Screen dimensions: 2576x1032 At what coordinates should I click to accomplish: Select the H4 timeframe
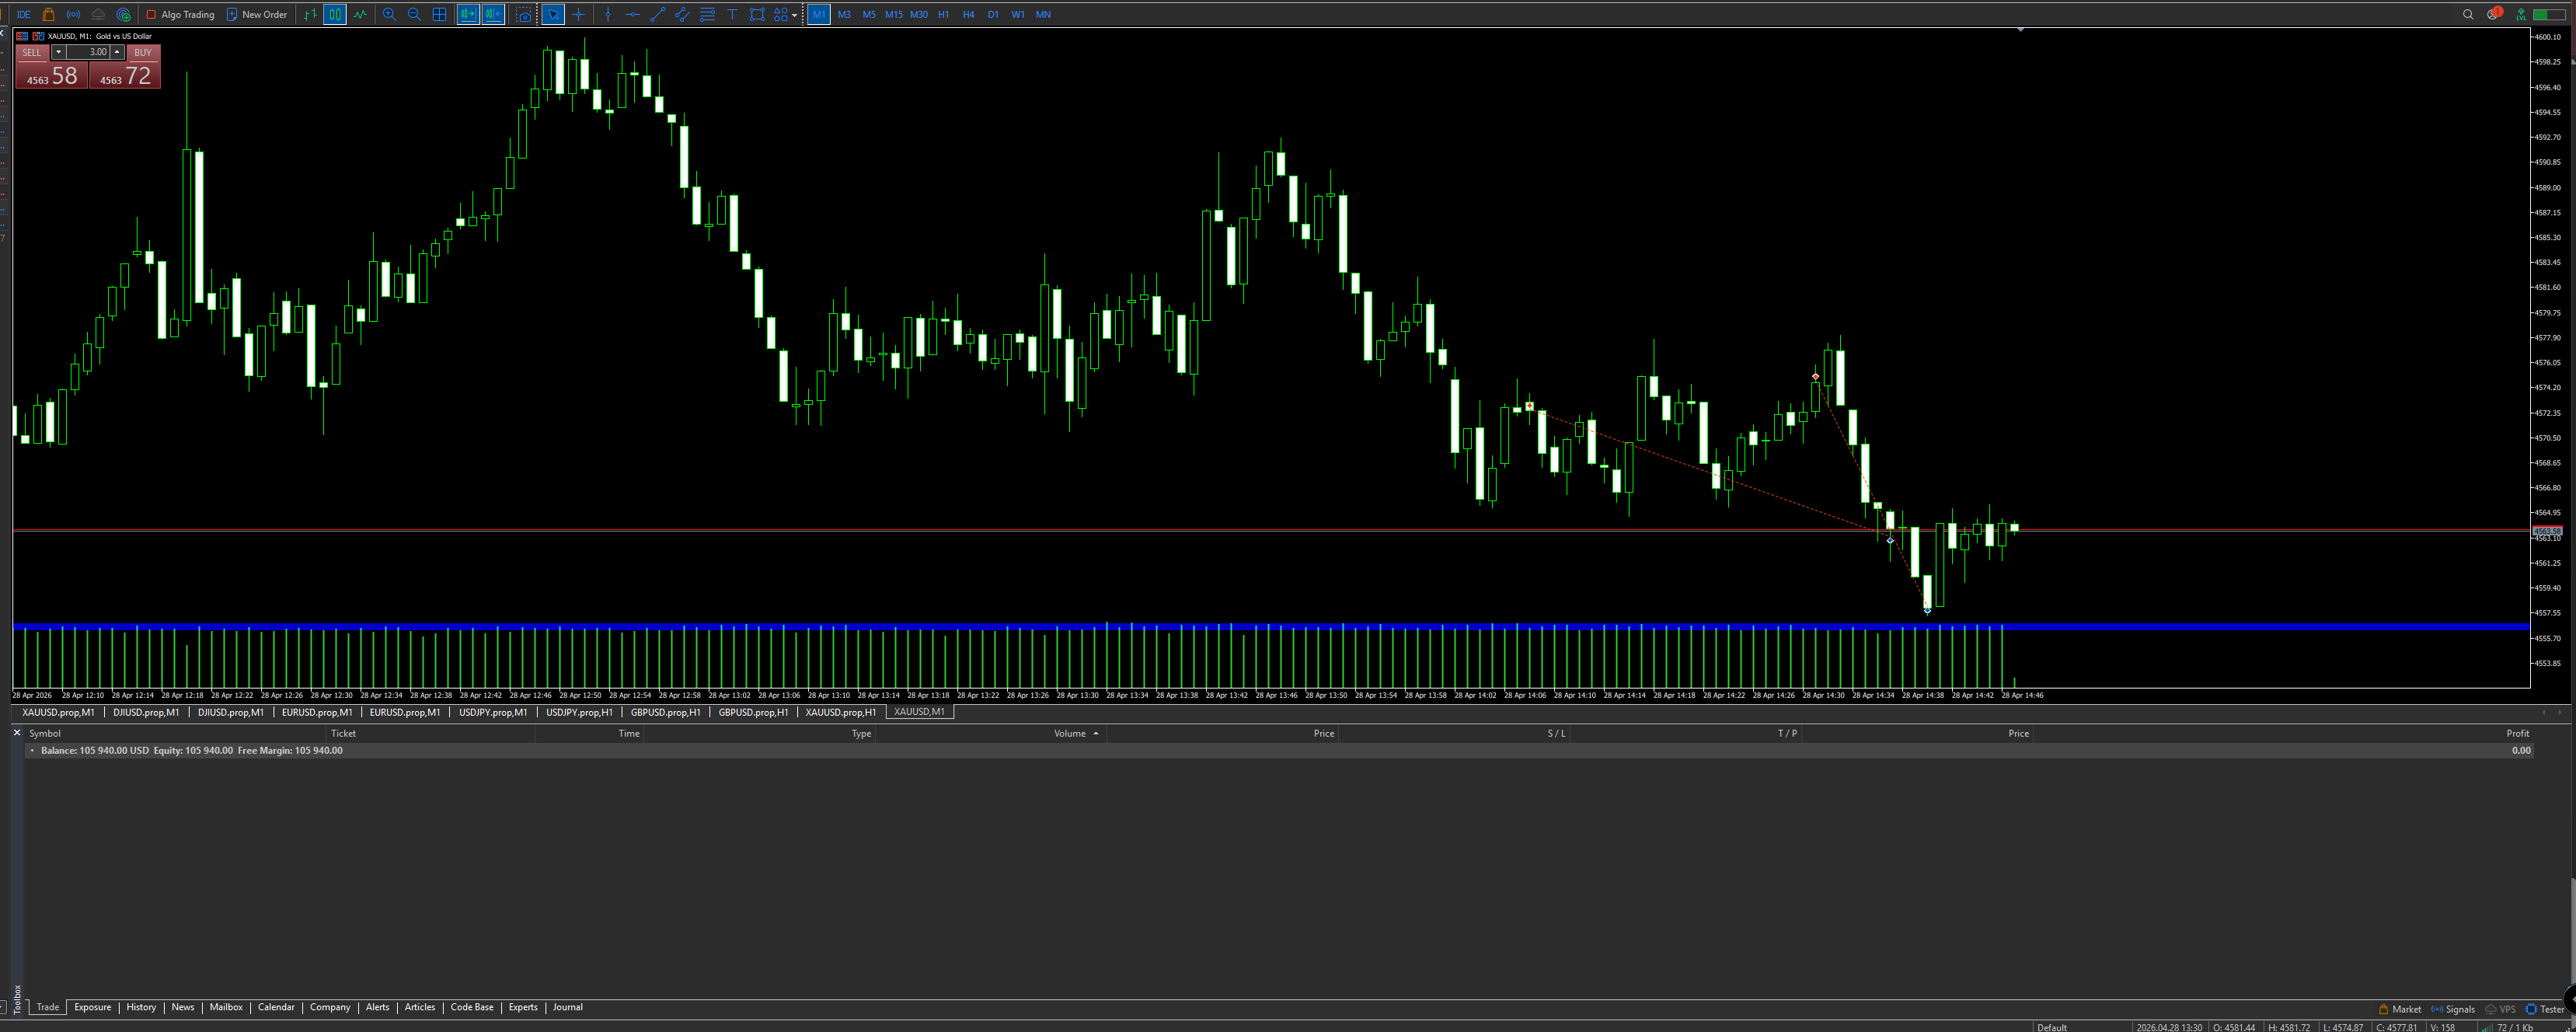(x=968, y=14)
